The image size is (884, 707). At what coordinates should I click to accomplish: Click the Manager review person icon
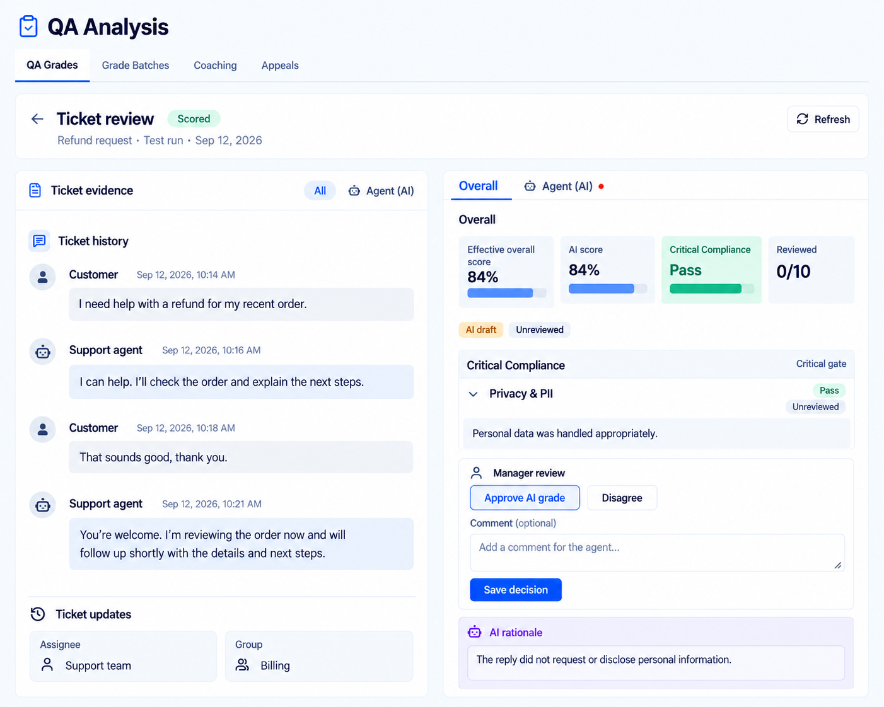click(477, 473)
